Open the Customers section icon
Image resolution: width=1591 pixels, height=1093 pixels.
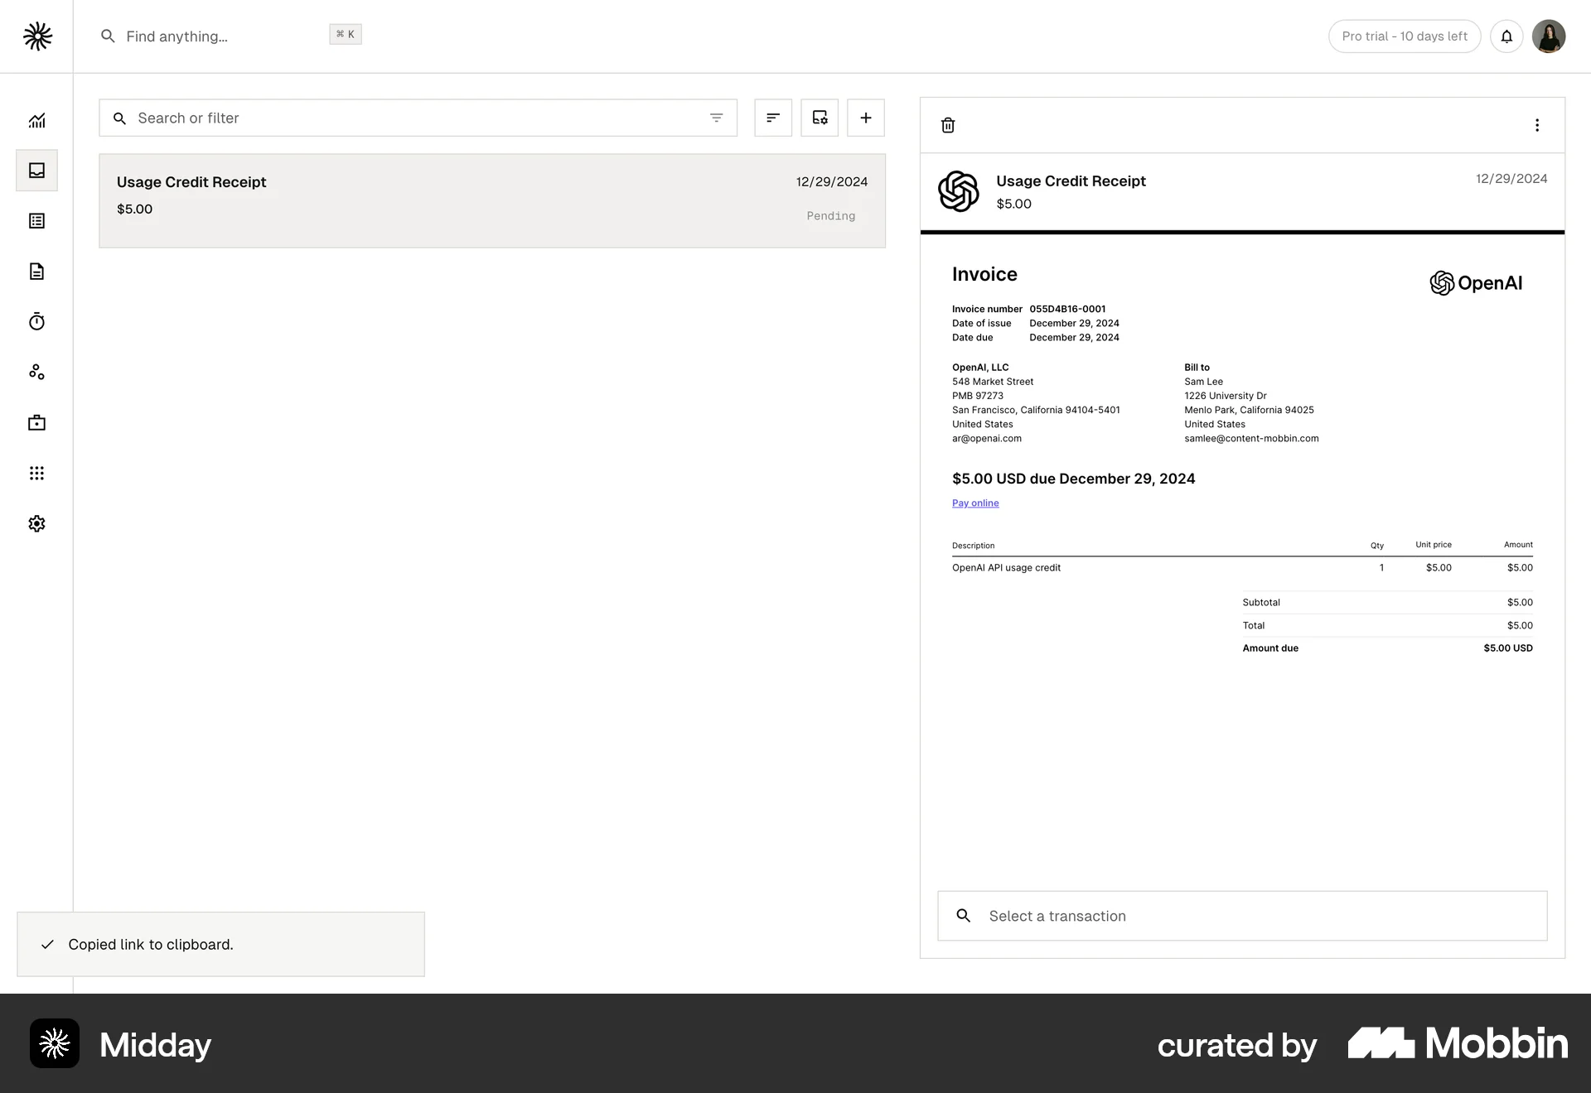pos(36,372)
